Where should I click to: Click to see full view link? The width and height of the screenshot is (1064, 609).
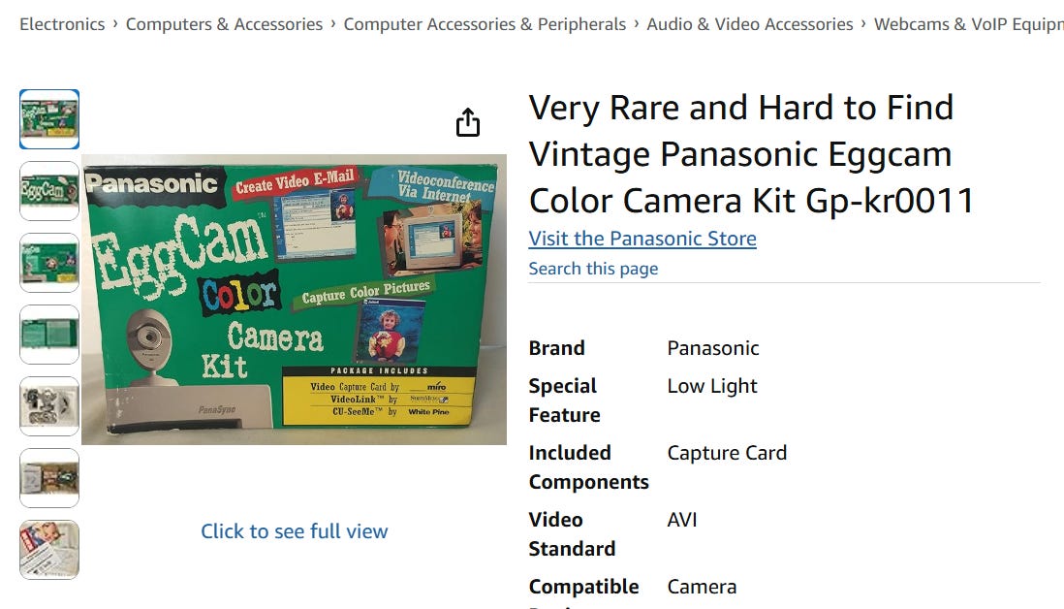click(294, 530)
